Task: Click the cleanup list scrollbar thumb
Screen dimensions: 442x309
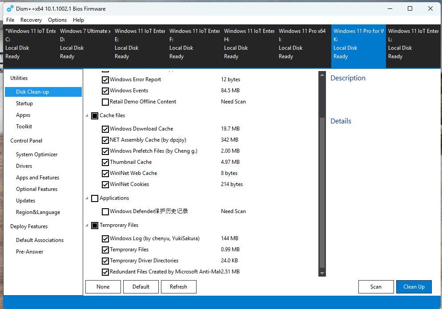Action: [x=322, y=192]
